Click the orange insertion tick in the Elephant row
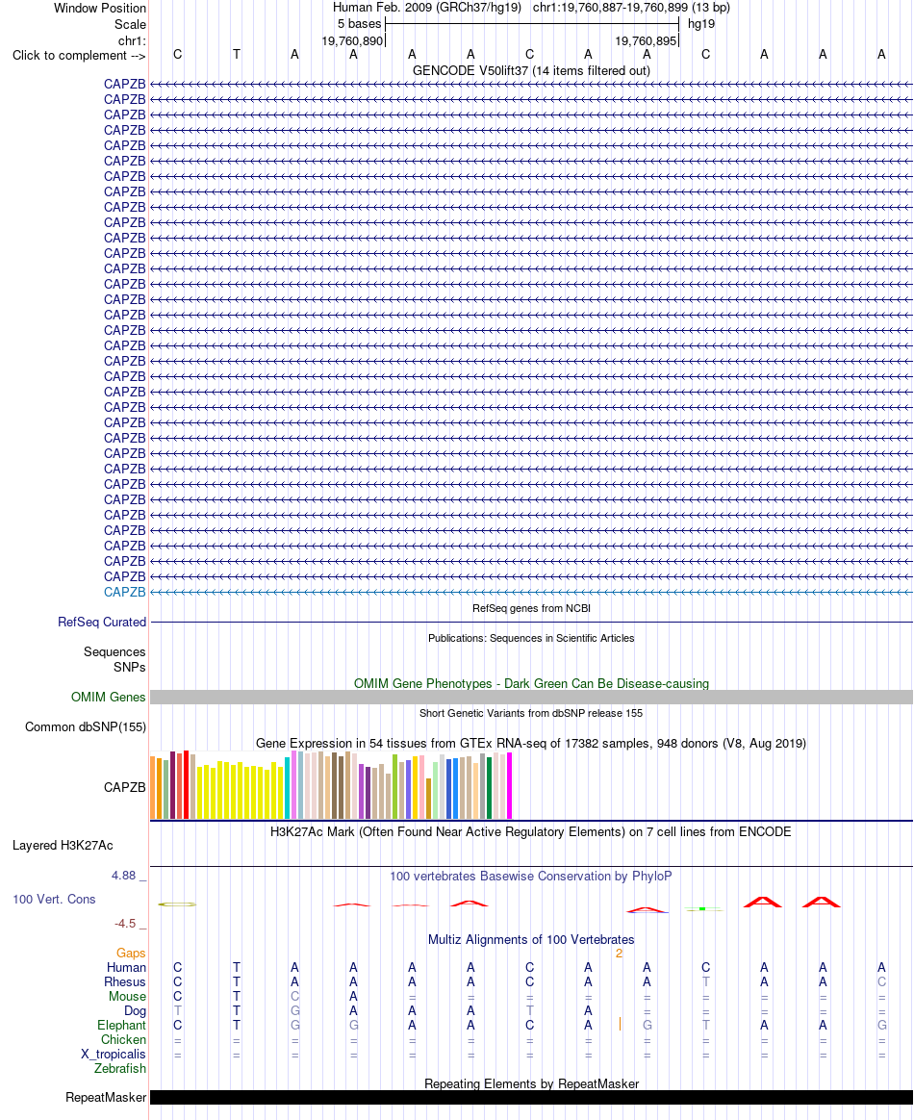 [x=619, y=1025]
